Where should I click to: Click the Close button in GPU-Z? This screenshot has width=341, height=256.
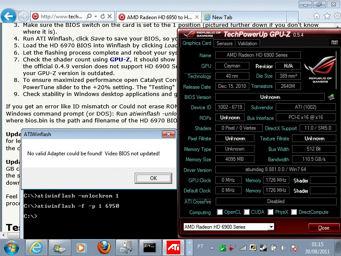[x=324, y=228]
